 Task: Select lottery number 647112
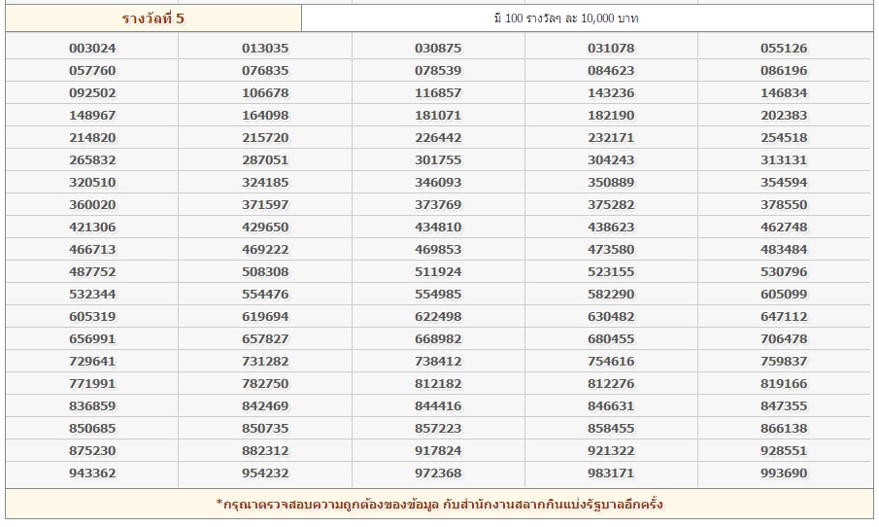(784, 316)
